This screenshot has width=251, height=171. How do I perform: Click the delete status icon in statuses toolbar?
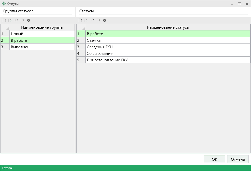point(98,21)
